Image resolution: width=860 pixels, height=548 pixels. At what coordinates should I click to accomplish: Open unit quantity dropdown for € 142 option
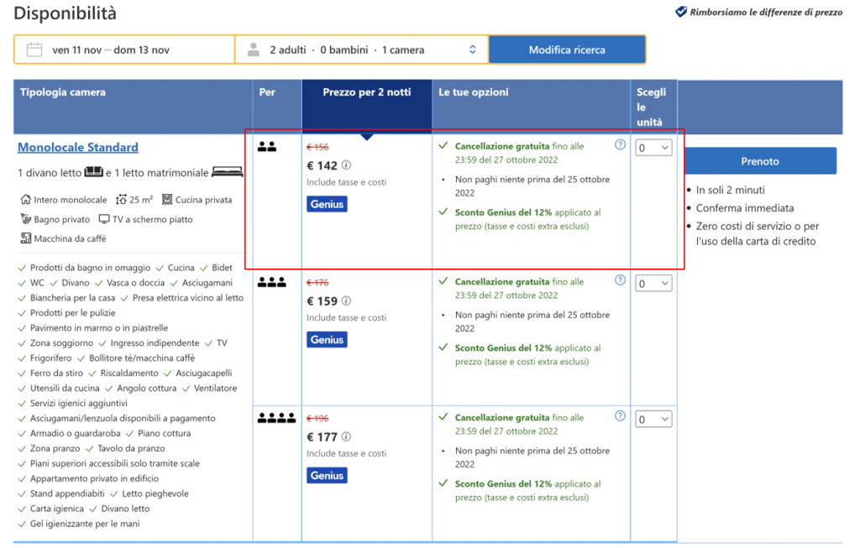tap(653, 149)
